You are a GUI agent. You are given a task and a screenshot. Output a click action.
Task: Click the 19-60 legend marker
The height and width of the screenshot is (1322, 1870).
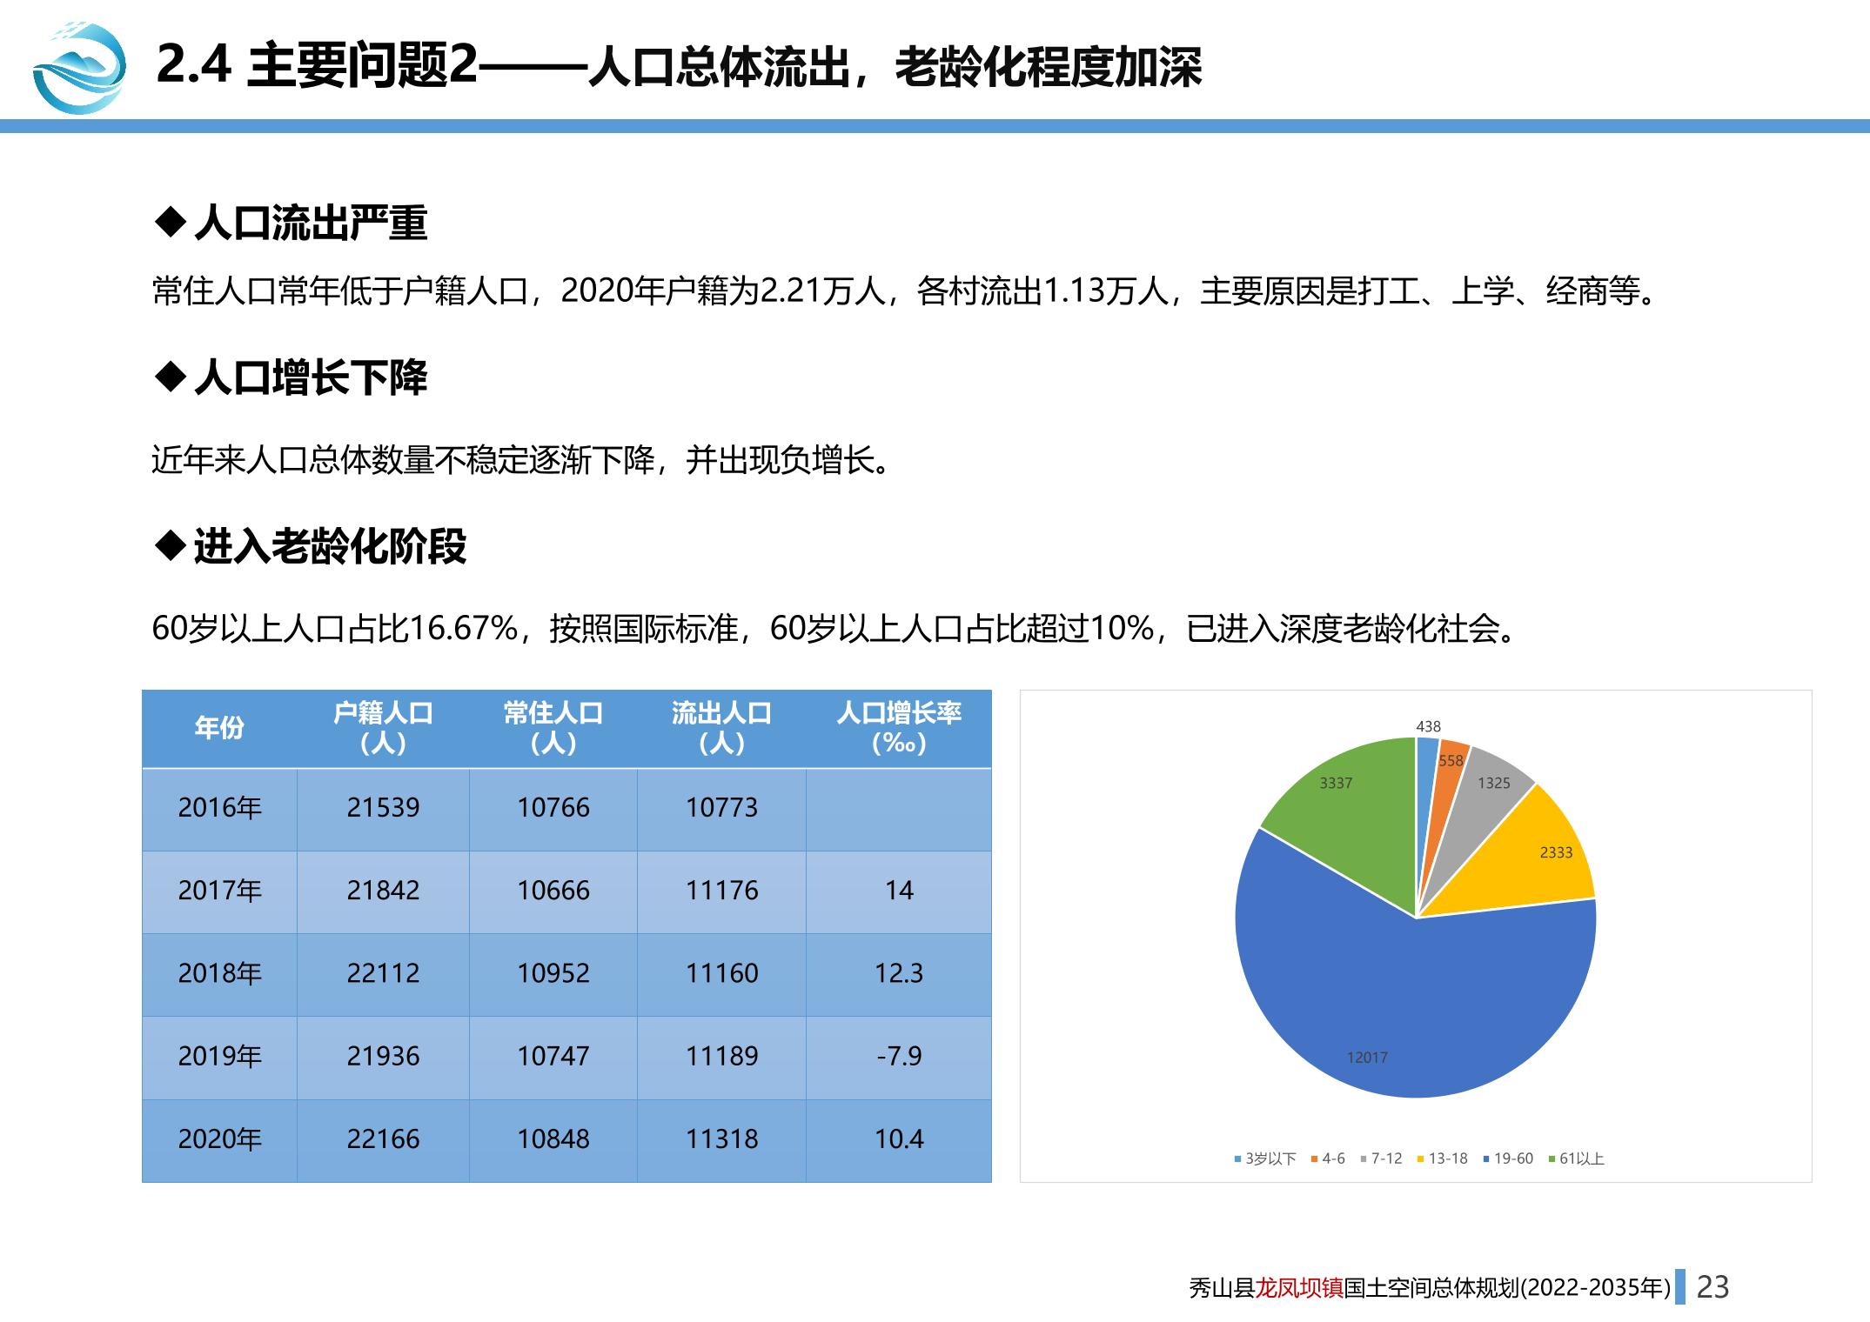(x=1486, y=1158)
